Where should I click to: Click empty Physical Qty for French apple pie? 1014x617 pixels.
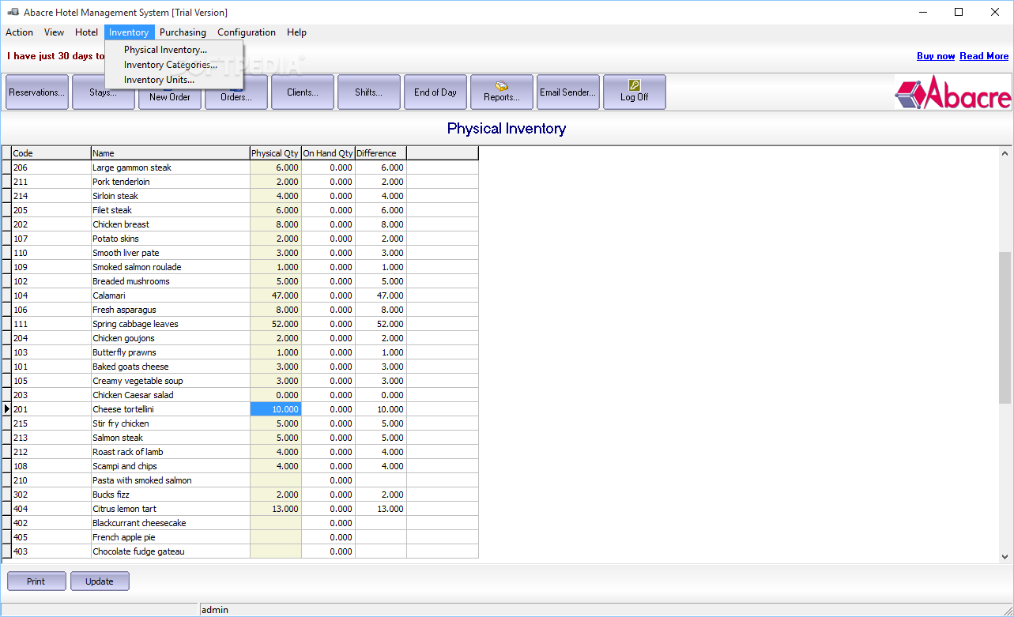[276, 537]
